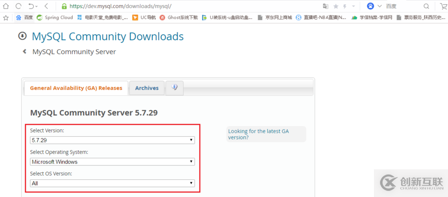This screenshot has height=197, width=448.
Task: Select the General Availability (GA) Releases tab
Action: point(76,88)
